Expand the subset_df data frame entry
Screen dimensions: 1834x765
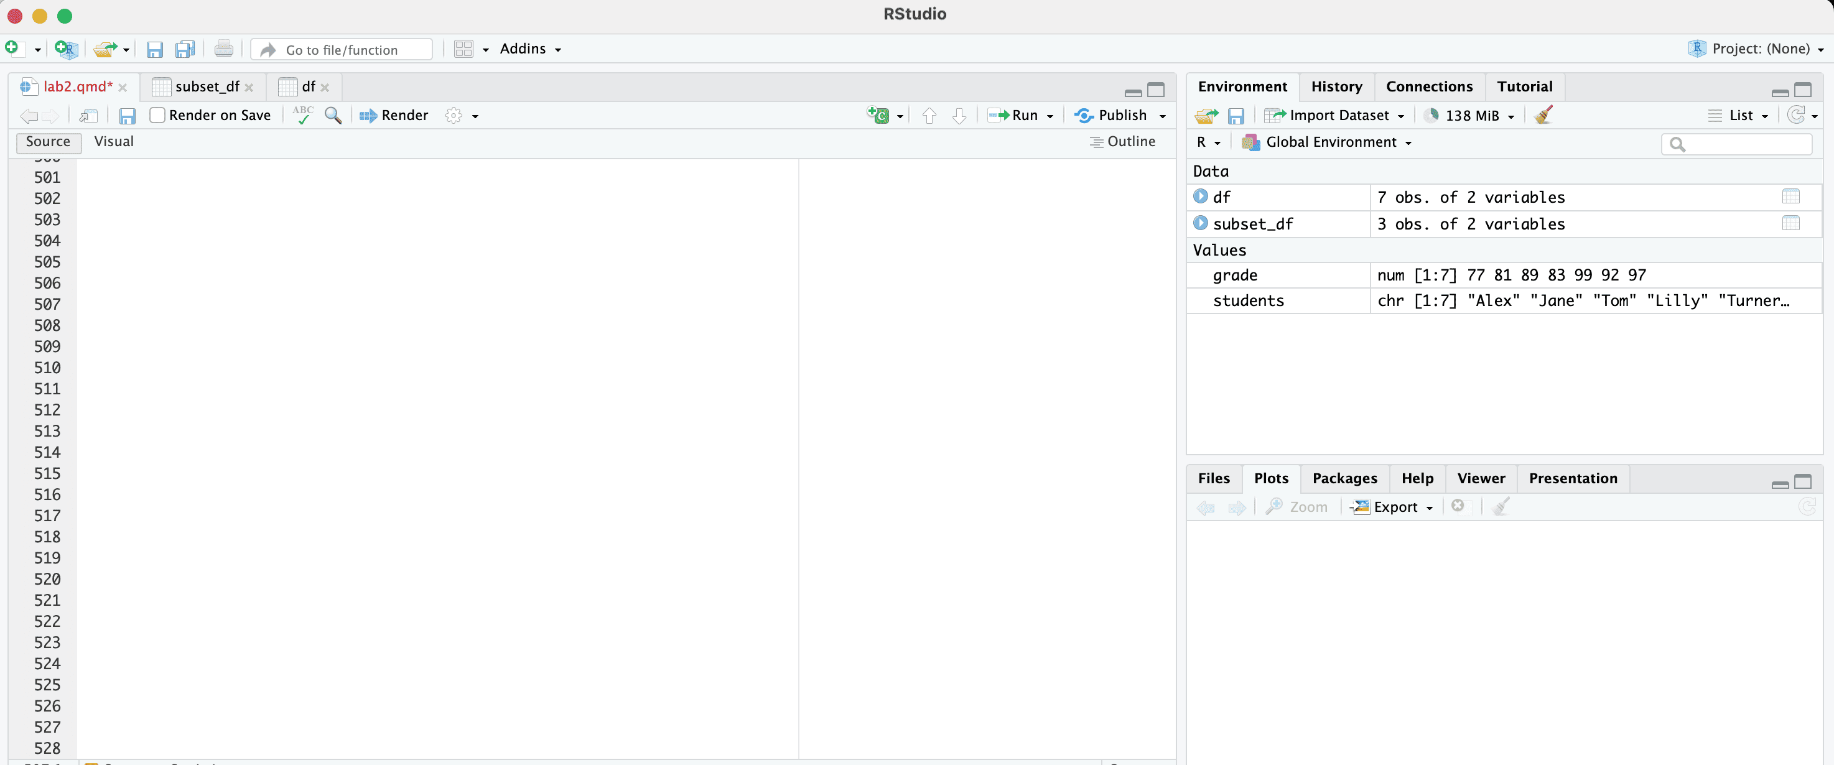coord(1200,223)
